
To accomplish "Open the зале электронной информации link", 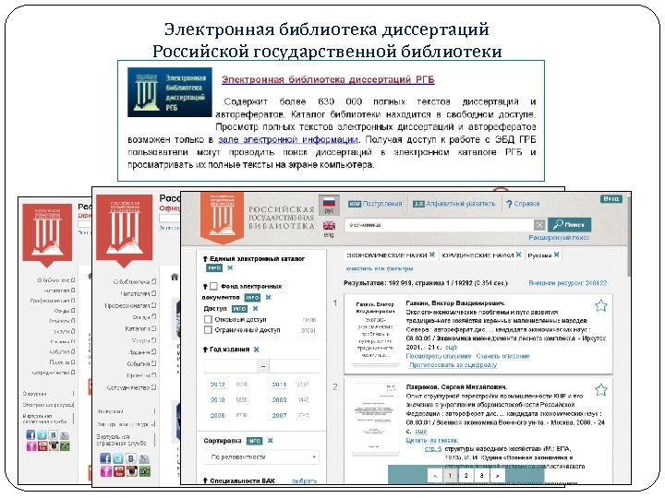I will (x=288, y=139).
